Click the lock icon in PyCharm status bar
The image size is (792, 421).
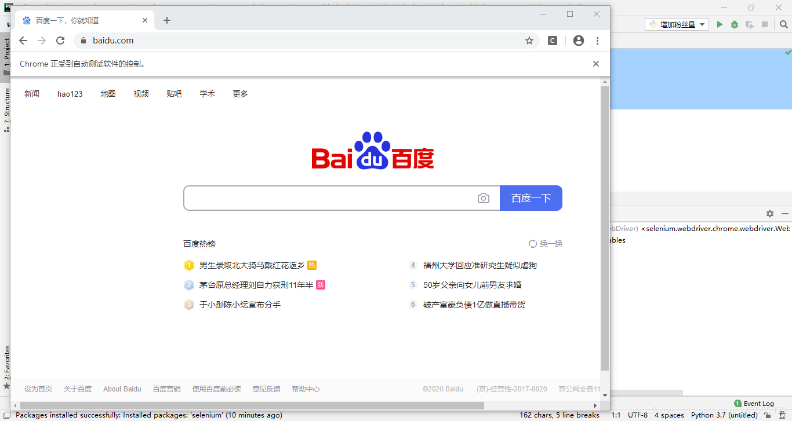[768, 415]
